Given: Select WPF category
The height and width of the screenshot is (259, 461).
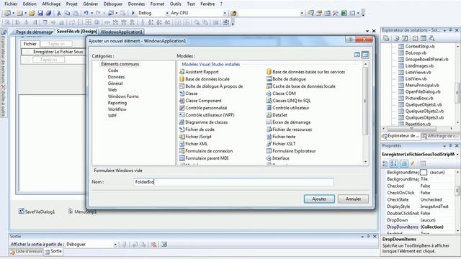Looking at the screenshot, I should (x=112, y=116).
